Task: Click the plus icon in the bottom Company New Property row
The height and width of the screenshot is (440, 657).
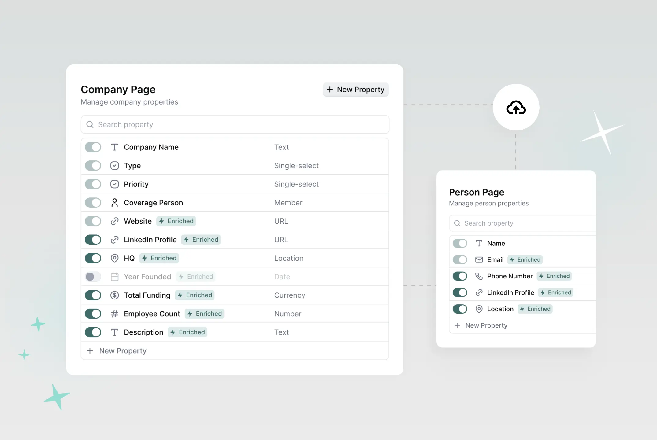Action: pyautogui.click(x=90, y=351)
